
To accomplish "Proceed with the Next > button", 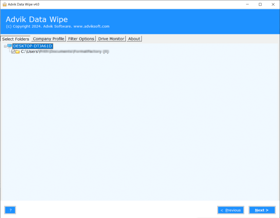I will point(262,210).
